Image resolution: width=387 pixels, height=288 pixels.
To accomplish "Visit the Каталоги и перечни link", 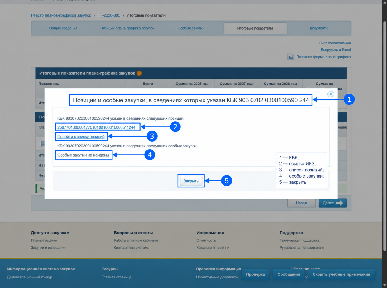I will tap(213, 248).
